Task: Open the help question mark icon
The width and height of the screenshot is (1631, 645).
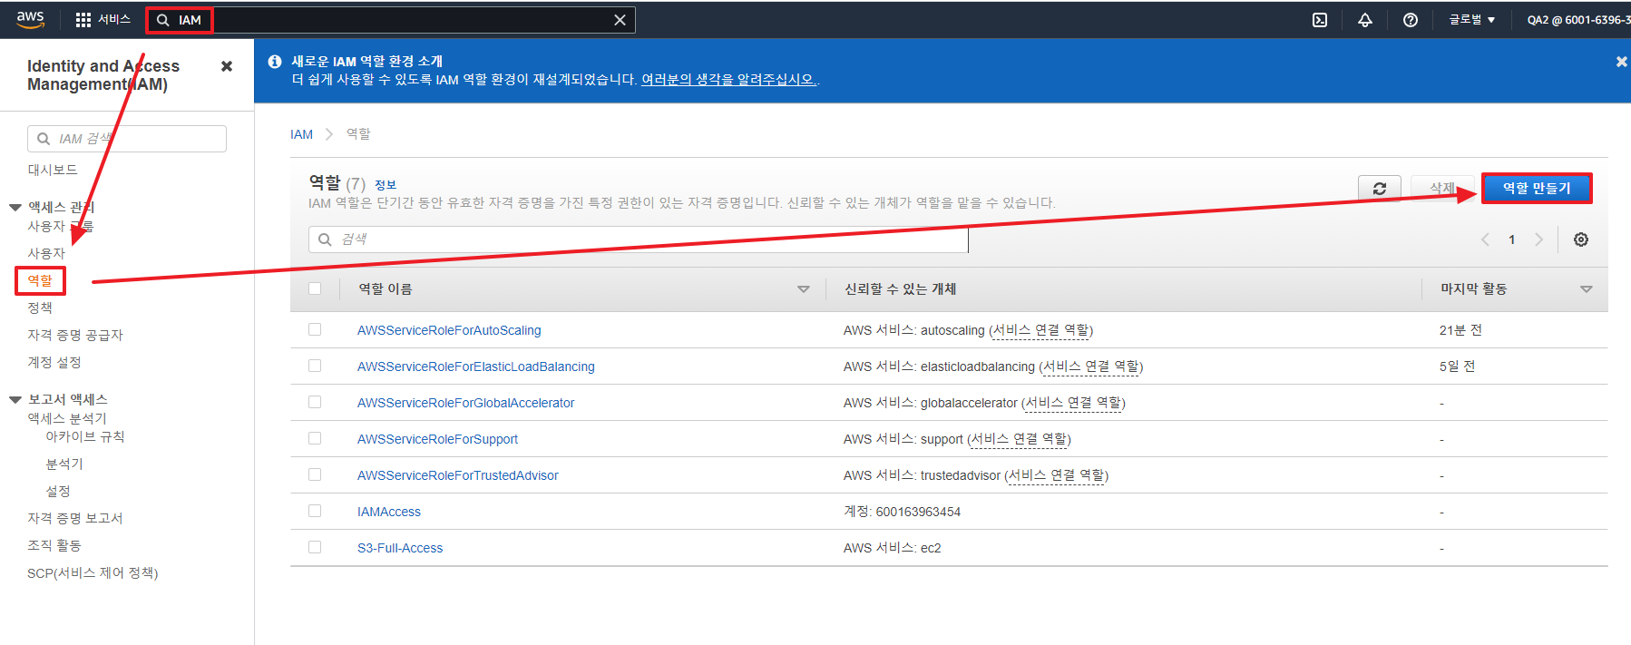Action: coord(1411,20)
